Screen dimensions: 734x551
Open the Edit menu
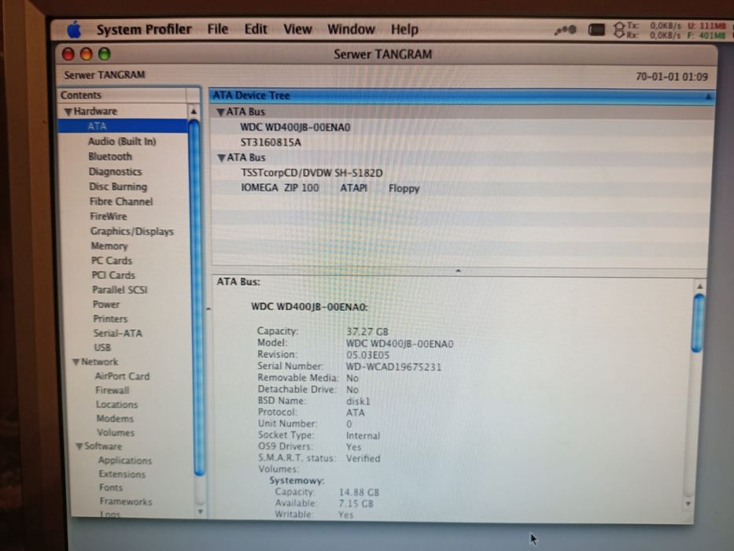click(256, 29)
